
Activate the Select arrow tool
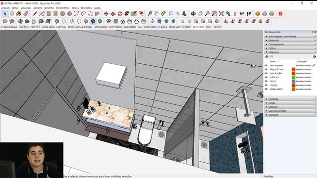pyautogui.click(x=5, y=14)
